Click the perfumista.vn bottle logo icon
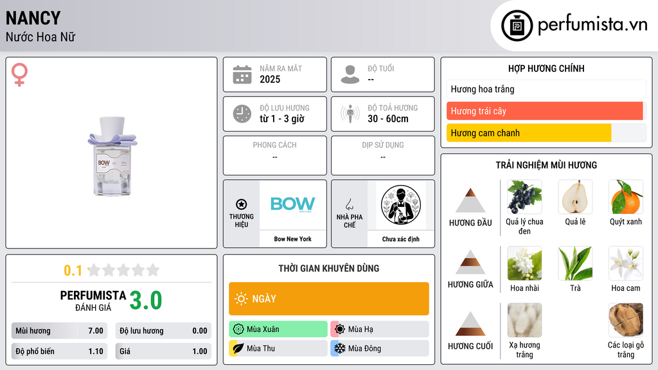Screen dimensions: 658x370 click(x=517, y=26)
